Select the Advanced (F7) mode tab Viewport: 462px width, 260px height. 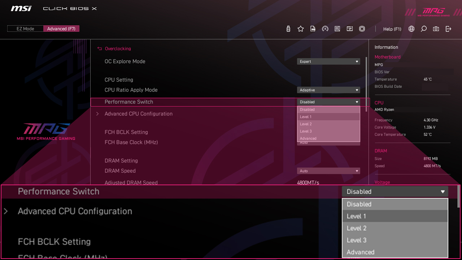(x=61, y=29)
